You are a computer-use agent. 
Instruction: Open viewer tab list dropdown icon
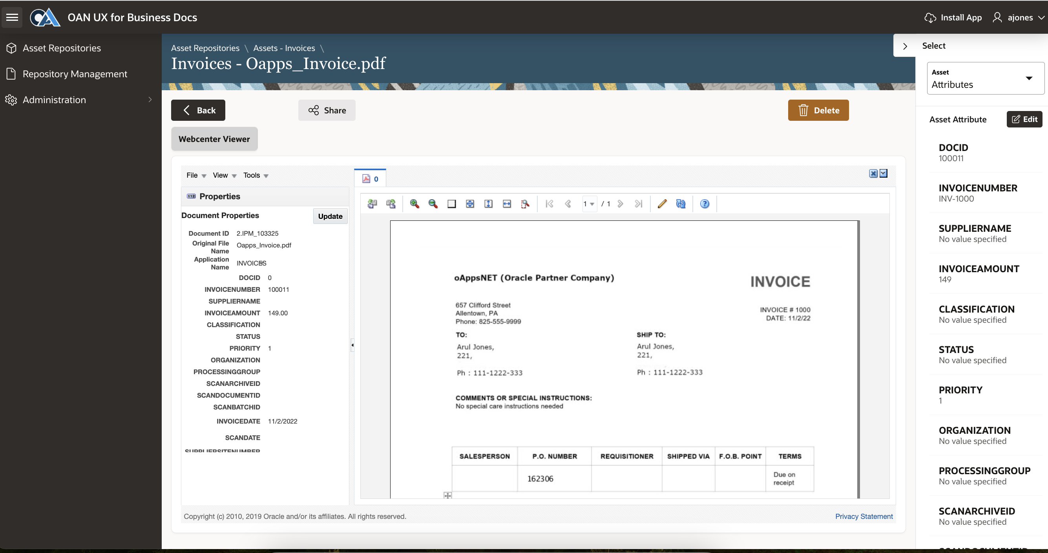(x=883, y=174)
